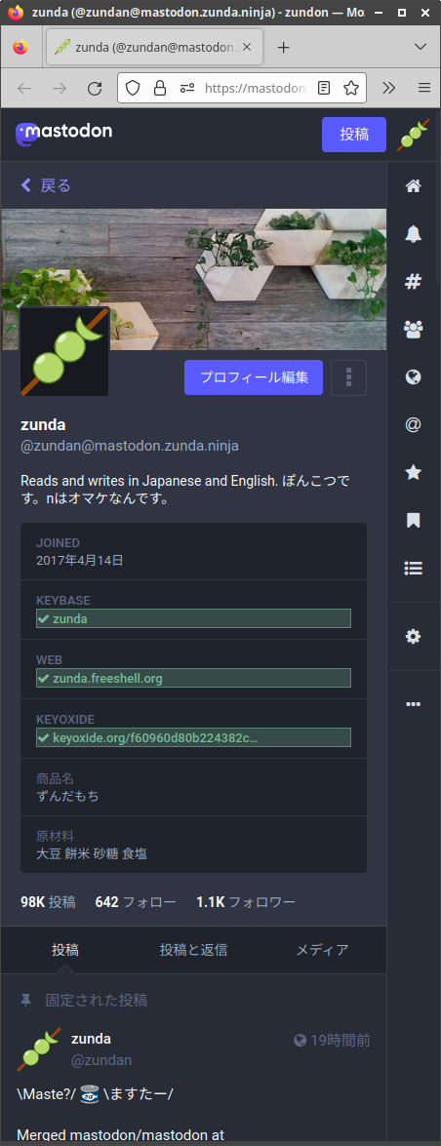
Task: Expand the three-dot menu beside プロフィール編集
Action: coord(349,377)
